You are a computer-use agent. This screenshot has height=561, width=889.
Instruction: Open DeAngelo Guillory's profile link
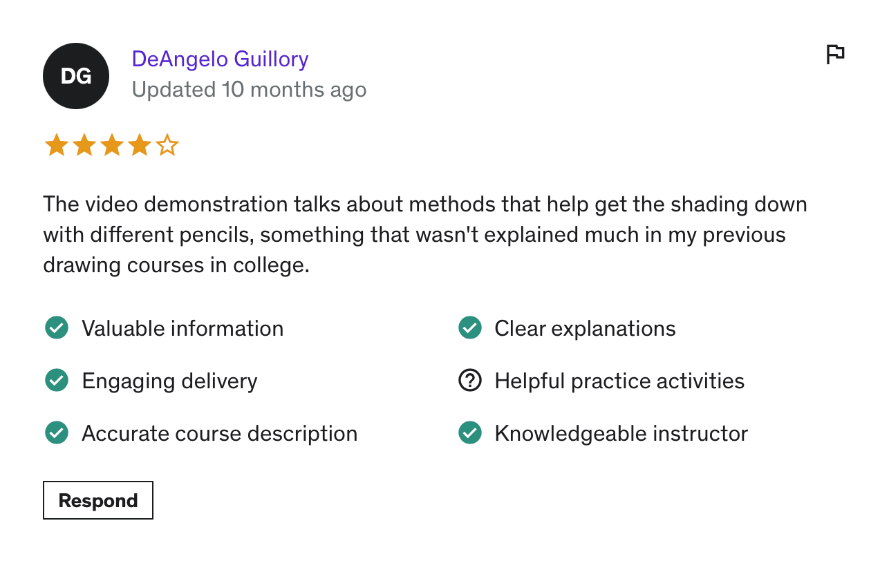coord(220,59)
